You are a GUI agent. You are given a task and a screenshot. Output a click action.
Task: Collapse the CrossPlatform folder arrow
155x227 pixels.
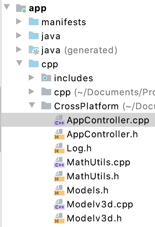32,105
